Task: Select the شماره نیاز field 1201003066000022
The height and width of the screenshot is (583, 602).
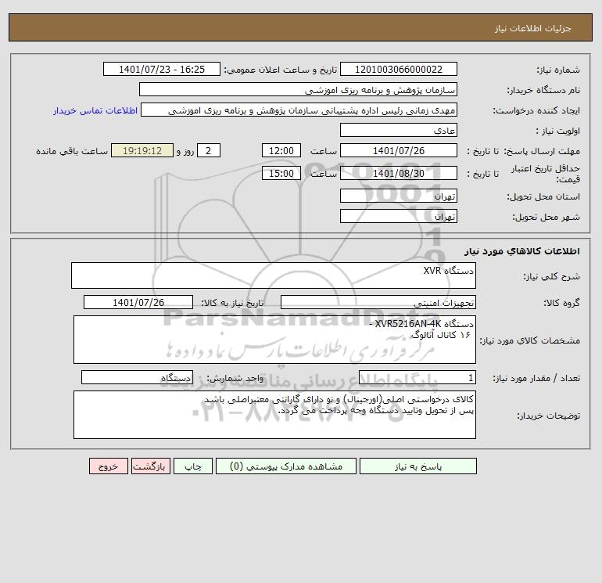Action: point(399,69)
